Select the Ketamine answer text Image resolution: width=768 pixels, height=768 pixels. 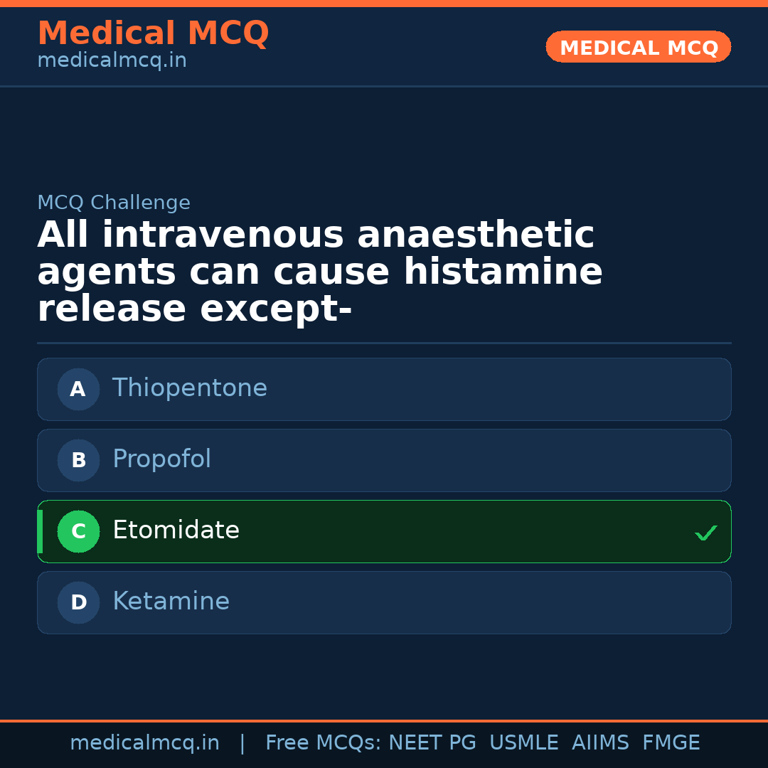pyautogui.click(x=171, y=602)
